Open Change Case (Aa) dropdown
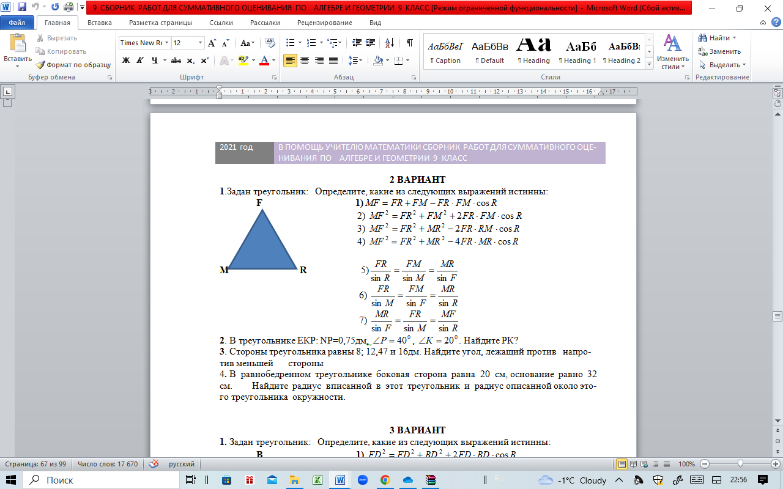 coord(248,43)
